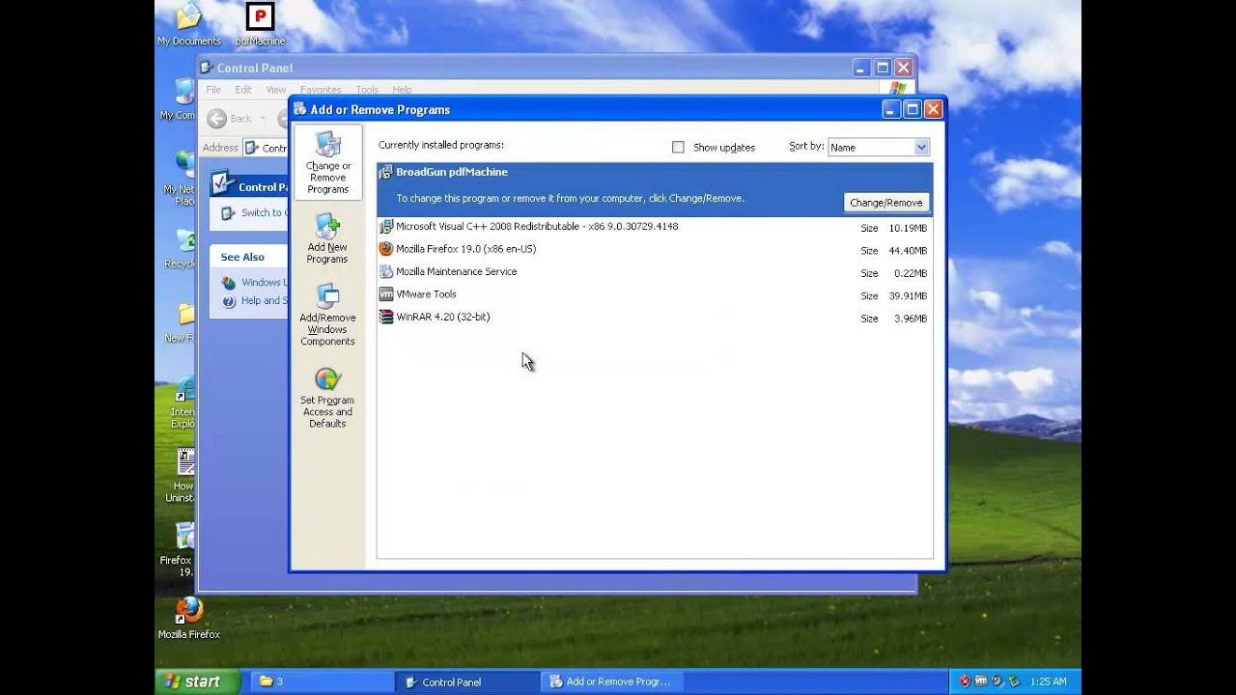The image size is (1236, 695).
Task: Click the Control Panel window title icon
Action: tap(207, 68)
